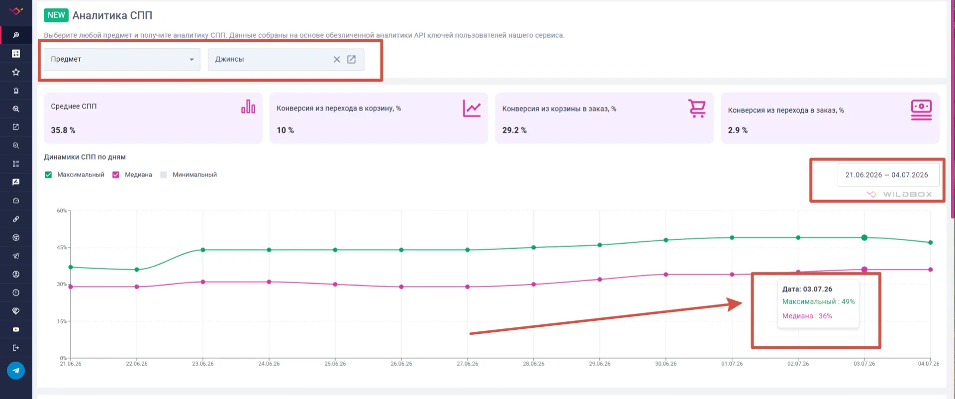Click the logout icon in sidebar
The height and width of the screenshot is (399, 955).
point(16,348)
